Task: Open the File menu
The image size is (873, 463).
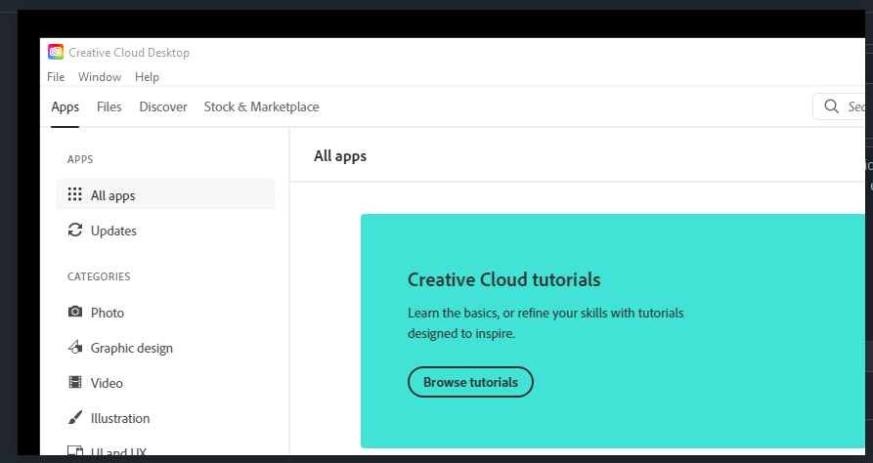Action: point(56,77)
